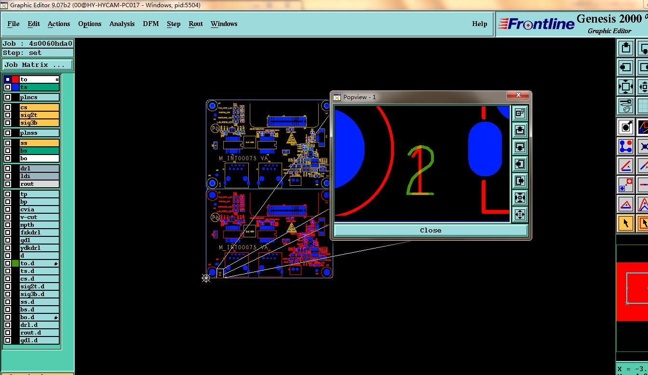Click the hand marker on to.d layer
The height and width of the screenshot is (375, 648).
(56, 264)
